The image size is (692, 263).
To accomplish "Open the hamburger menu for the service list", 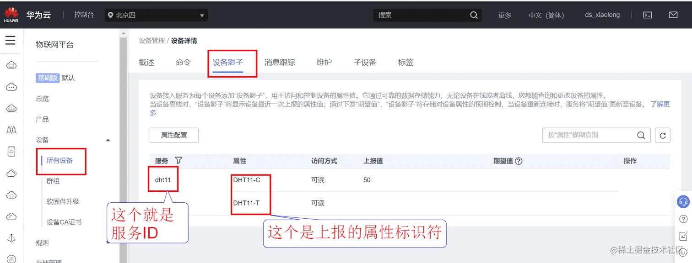I will coord(10,41).
